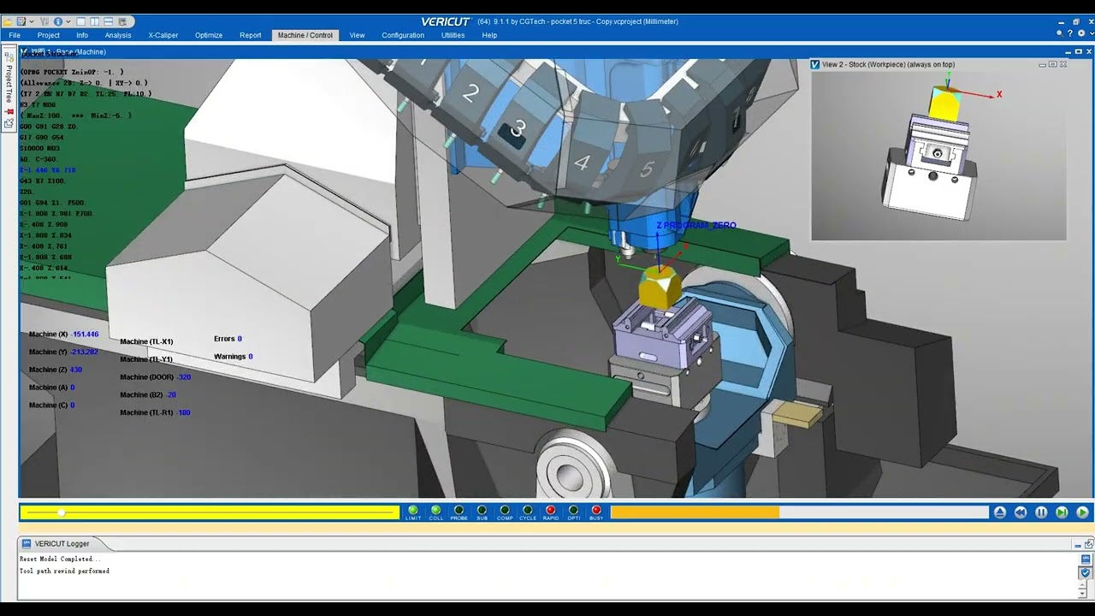Minimize View 2 stock window

click(x=1043, y=65)
